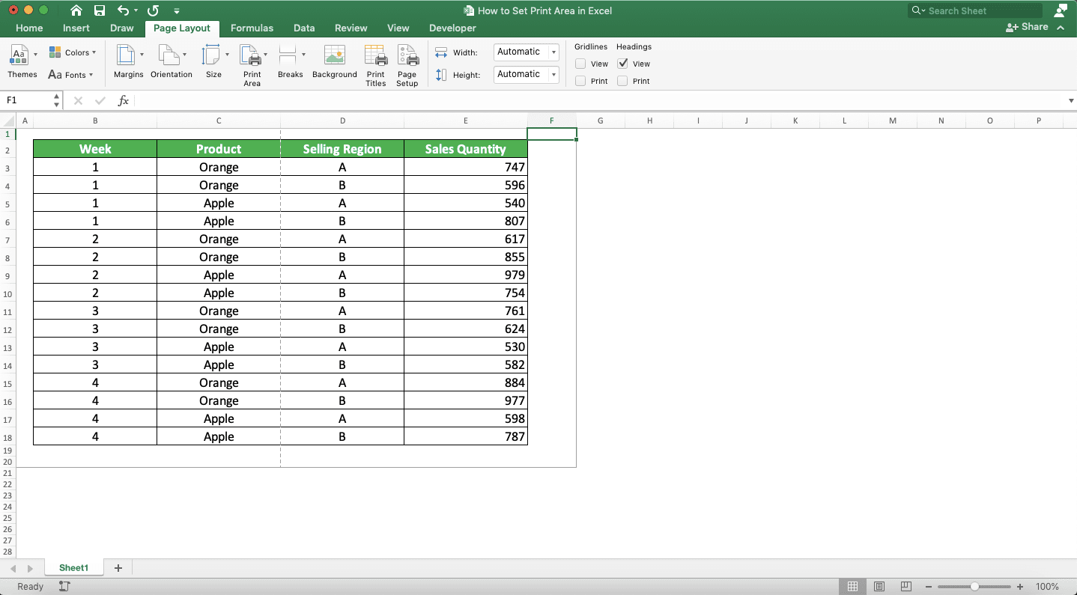Screen dimensions: 1077x595
Task: Switch to the Formulas tab
Action: tap(252, 28)
